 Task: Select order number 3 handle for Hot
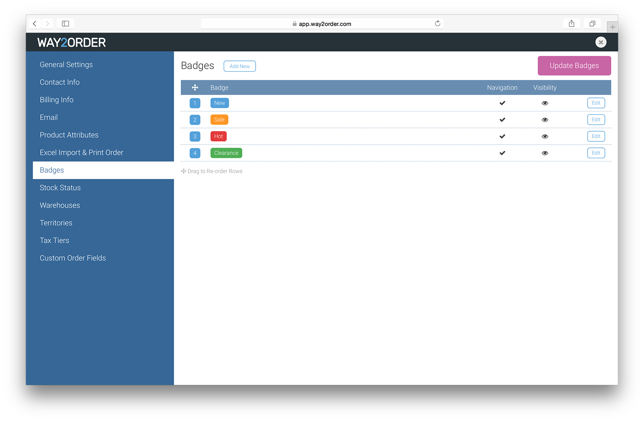195,136
